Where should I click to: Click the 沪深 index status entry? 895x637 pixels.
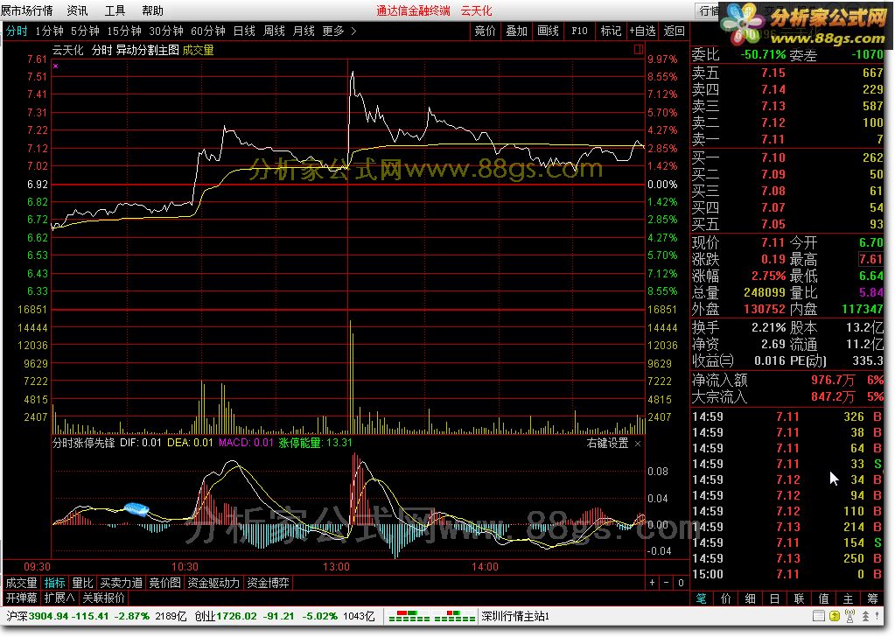pos(96,617)
